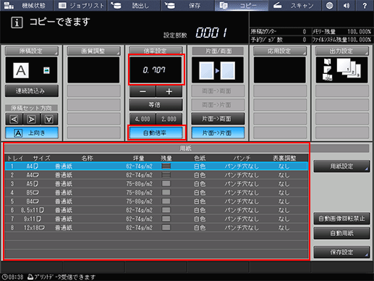Select tray 3 A5 paper row
The width and height of the screenshot is (374, 281).
click(x=156, y=184)
